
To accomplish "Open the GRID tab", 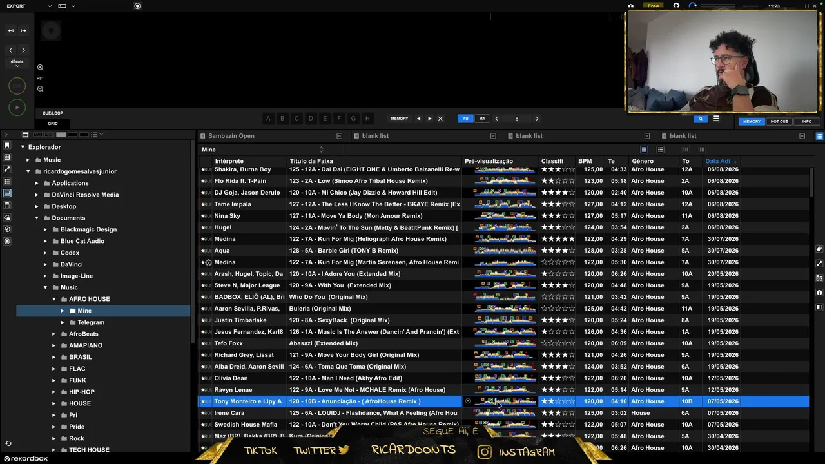I will pos(53,123).
